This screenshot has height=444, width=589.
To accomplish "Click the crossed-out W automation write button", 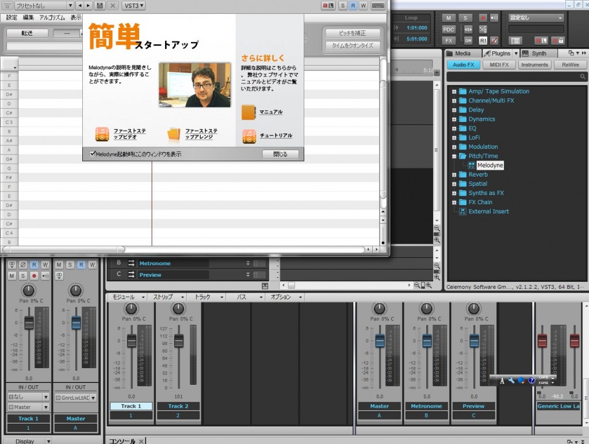I will (494, 41).
